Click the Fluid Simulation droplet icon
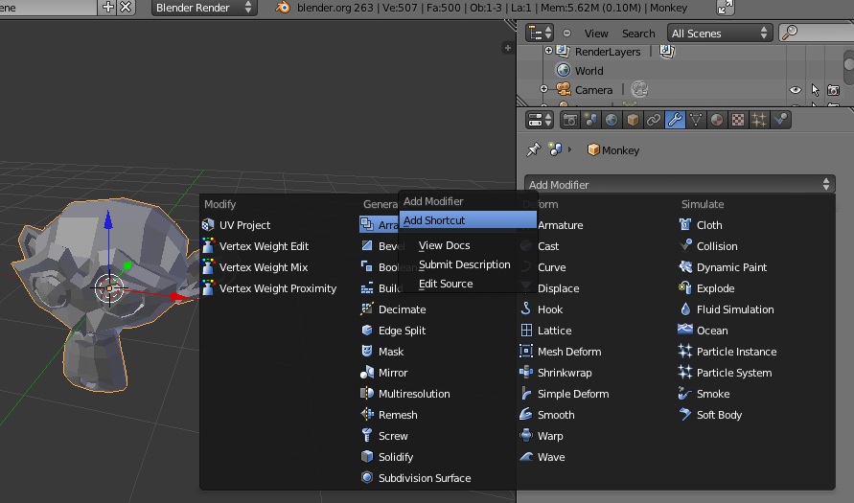This screenshot has width=854, height=503. pos(685,309)
